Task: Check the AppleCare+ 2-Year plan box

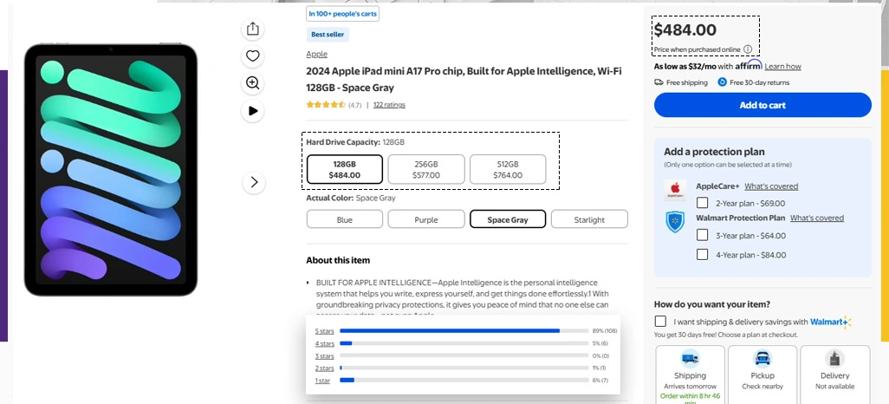Action: 703,203
